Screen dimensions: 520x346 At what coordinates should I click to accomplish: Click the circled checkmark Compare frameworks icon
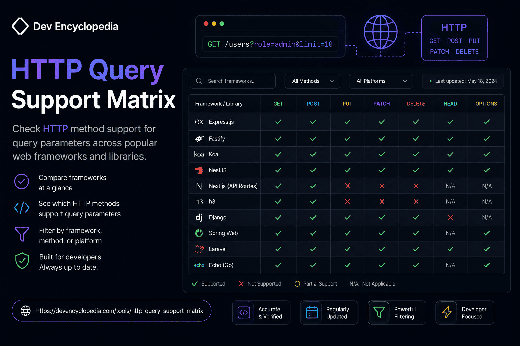tap(22, 181)
